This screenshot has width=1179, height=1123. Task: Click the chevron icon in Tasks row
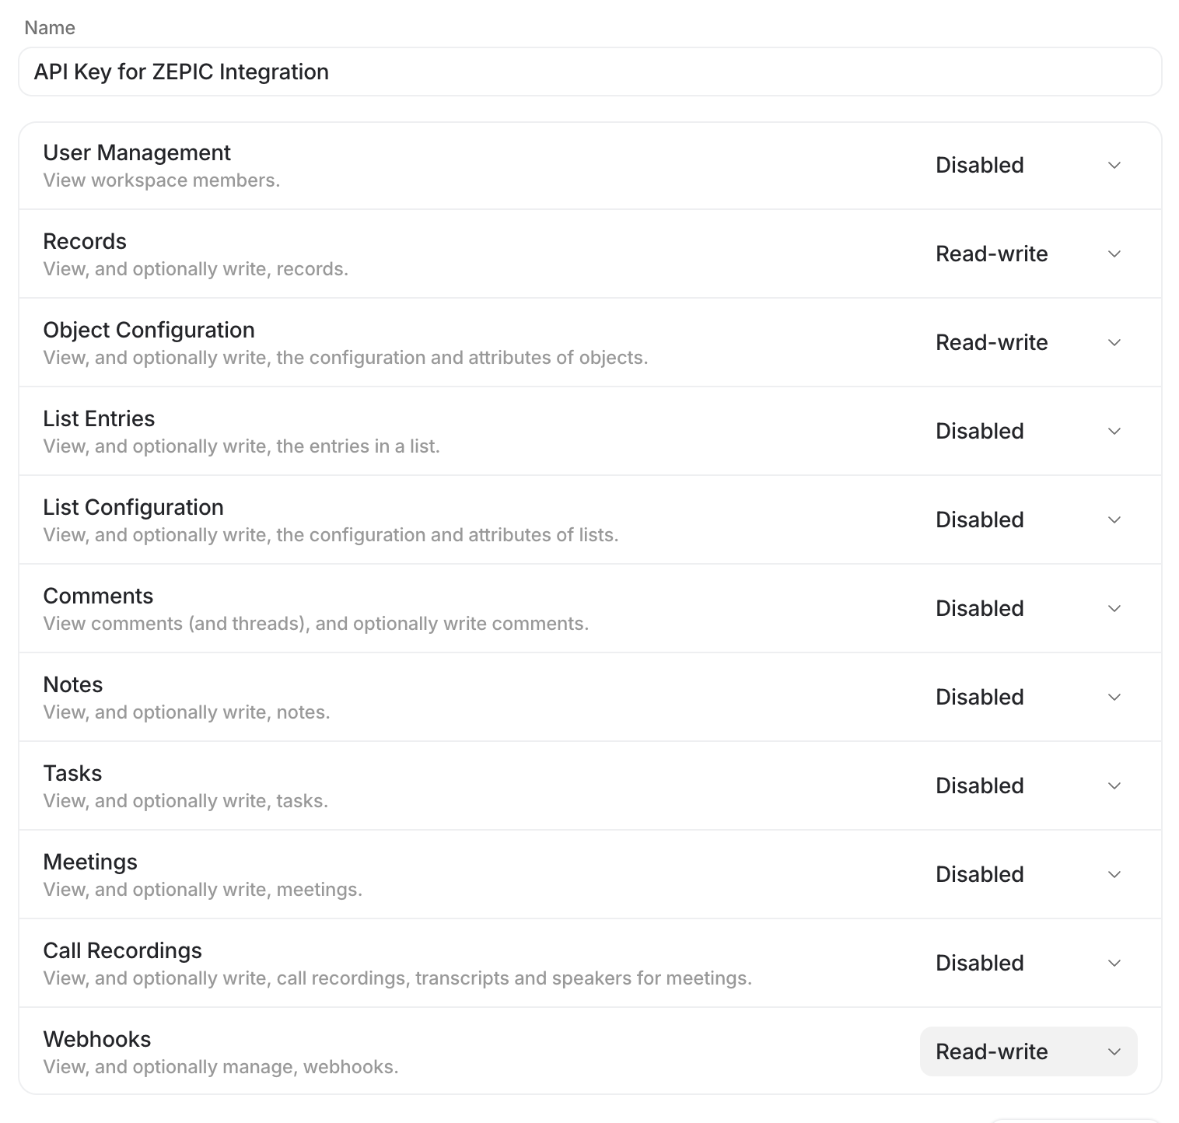point(1114,785)
